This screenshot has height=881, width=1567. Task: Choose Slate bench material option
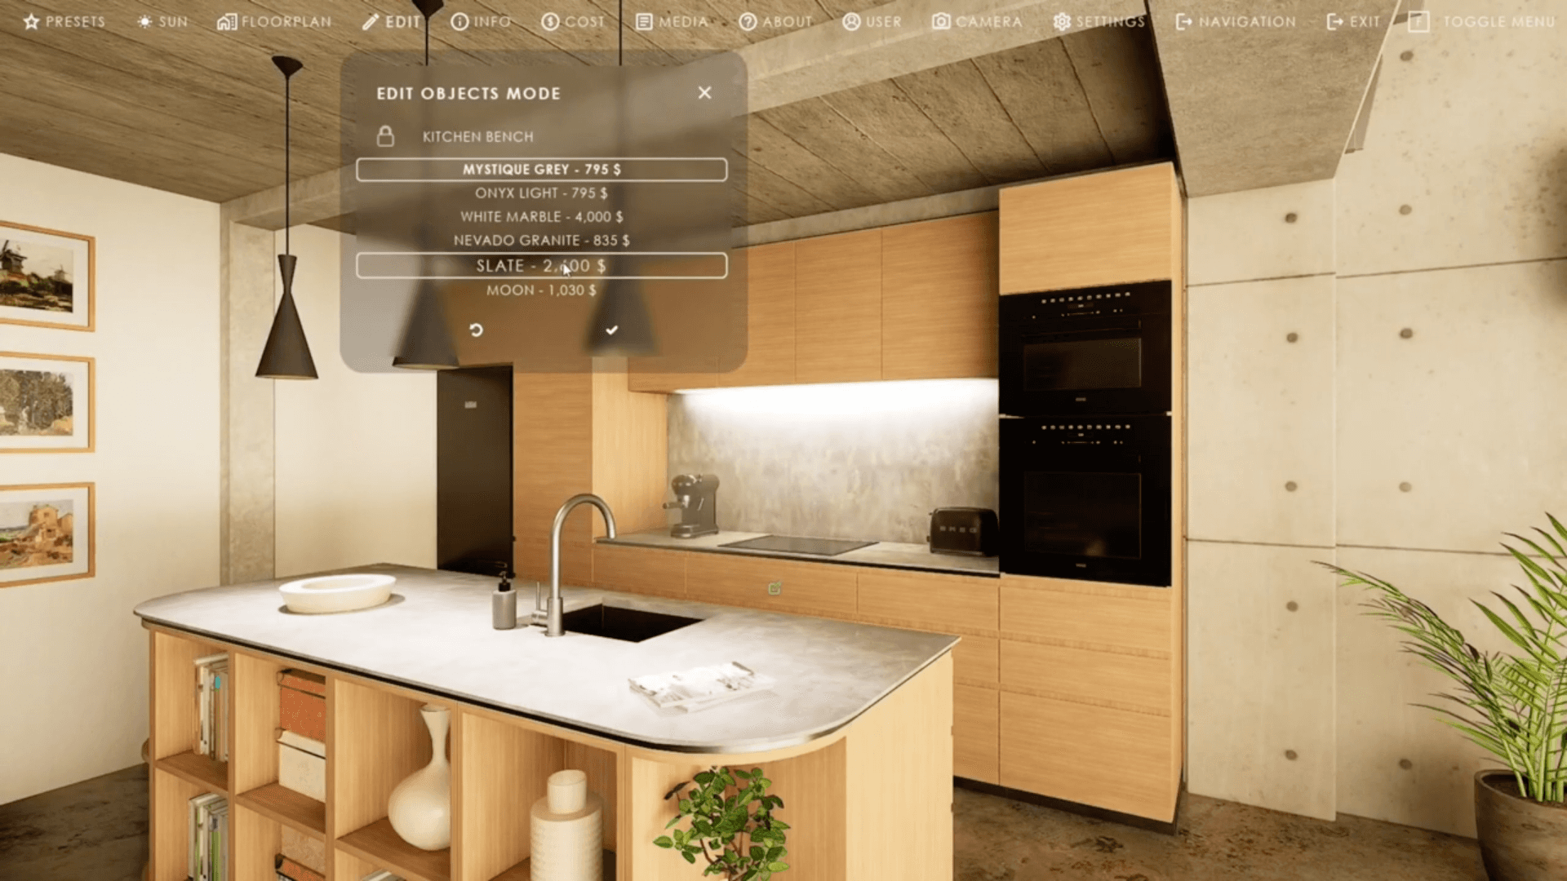click(541, 266)
